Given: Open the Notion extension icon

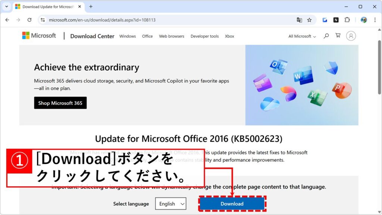Looking at the screenshot, I should point(336,20).
